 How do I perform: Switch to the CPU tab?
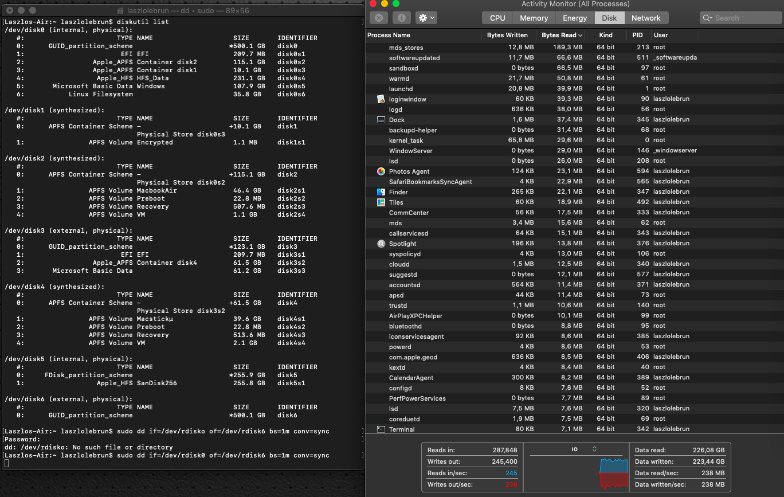[497, 18]
